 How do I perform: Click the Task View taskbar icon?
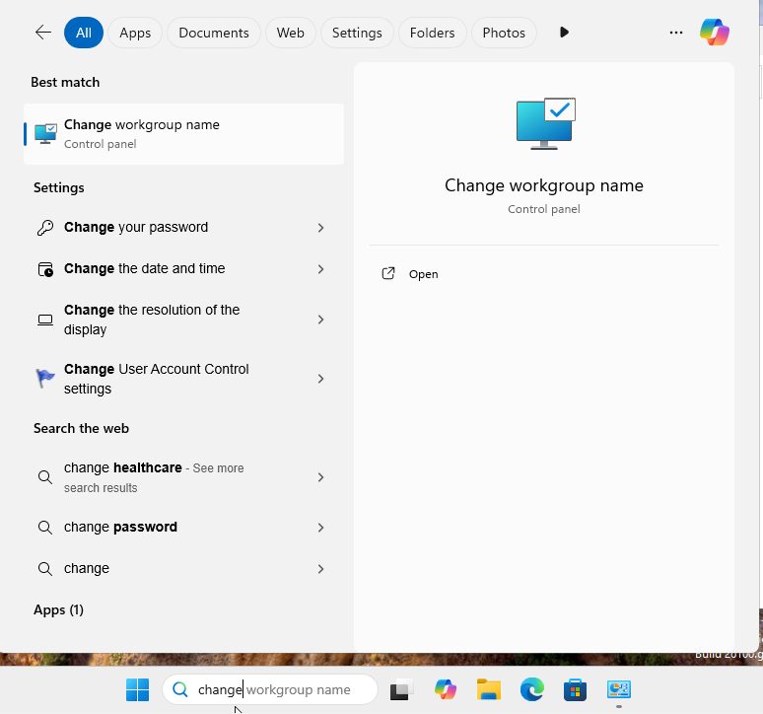399,690
